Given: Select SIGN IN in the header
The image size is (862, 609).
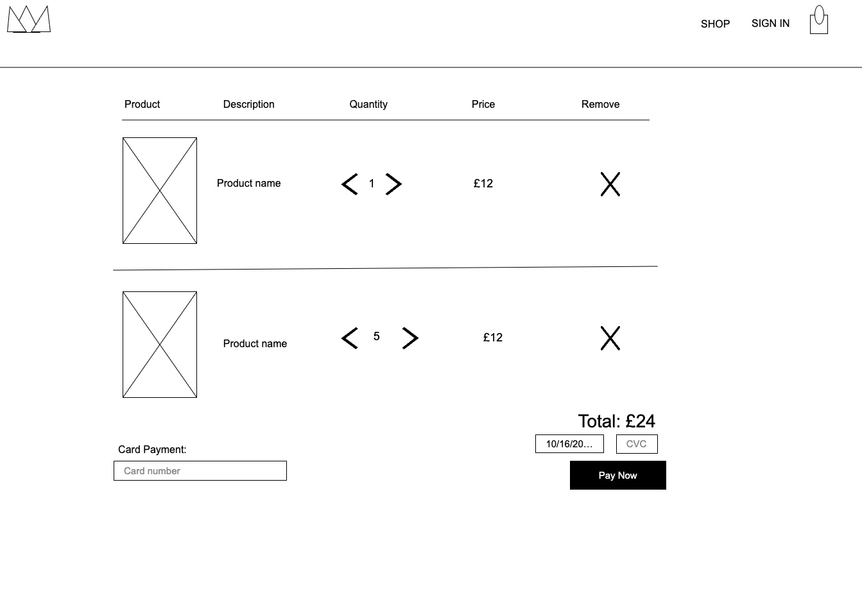Looking at the screenshot, I should coord(770,23).
